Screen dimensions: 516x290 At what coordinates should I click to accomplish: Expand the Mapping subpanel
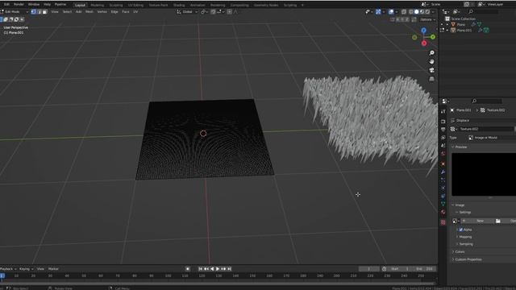point(464,237)
